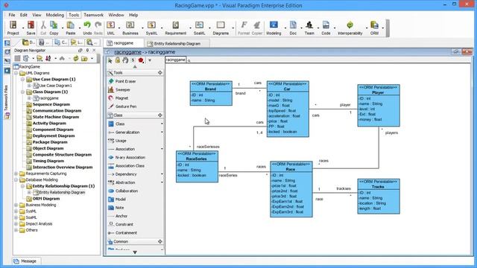Click the Paste toolbar icon
This screenshot has height=268, width=477.
[71, 28]
